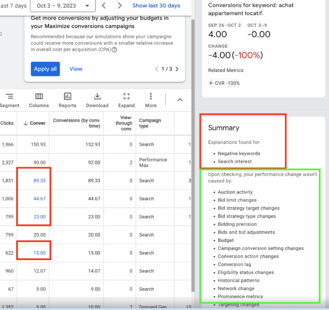Show next recommendation card
This screenshot has height=310, width=329.
pos(177,69)
